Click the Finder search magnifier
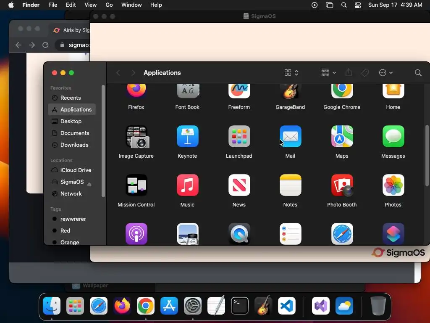Image resolution: width=430 pixels, height=323 pixels. coord(418,73)
